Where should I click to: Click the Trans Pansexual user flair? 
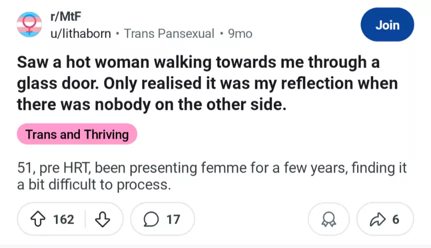[169, 33]
